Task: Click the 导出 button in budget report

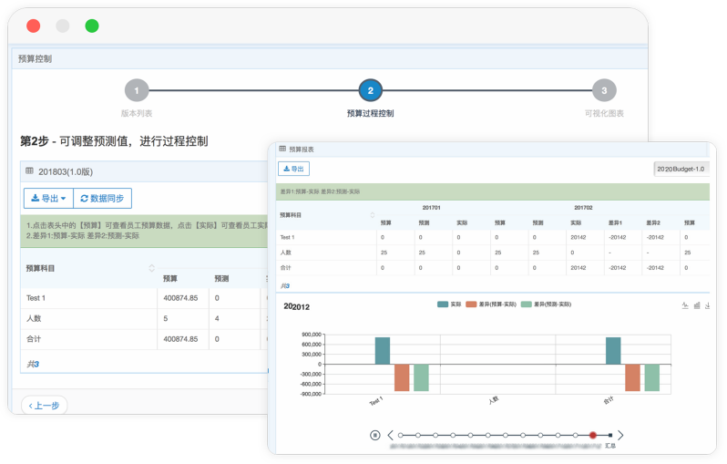Action: tap(293, 169)
